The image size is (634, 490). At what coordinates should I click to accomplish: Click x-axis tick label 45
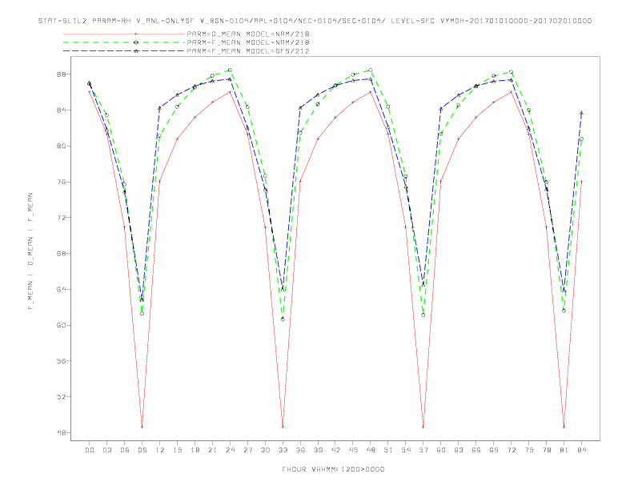pyautogui.click(x=353, y=450)
